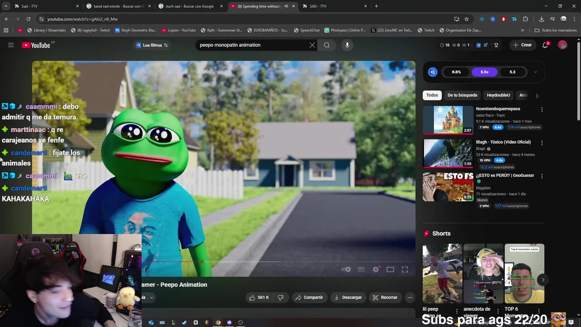Image resolution: width=581 pixels, height=327 pixels.
Task: Open Noentiendoquemepasa video thumbnail
Action: coord(448,119)
